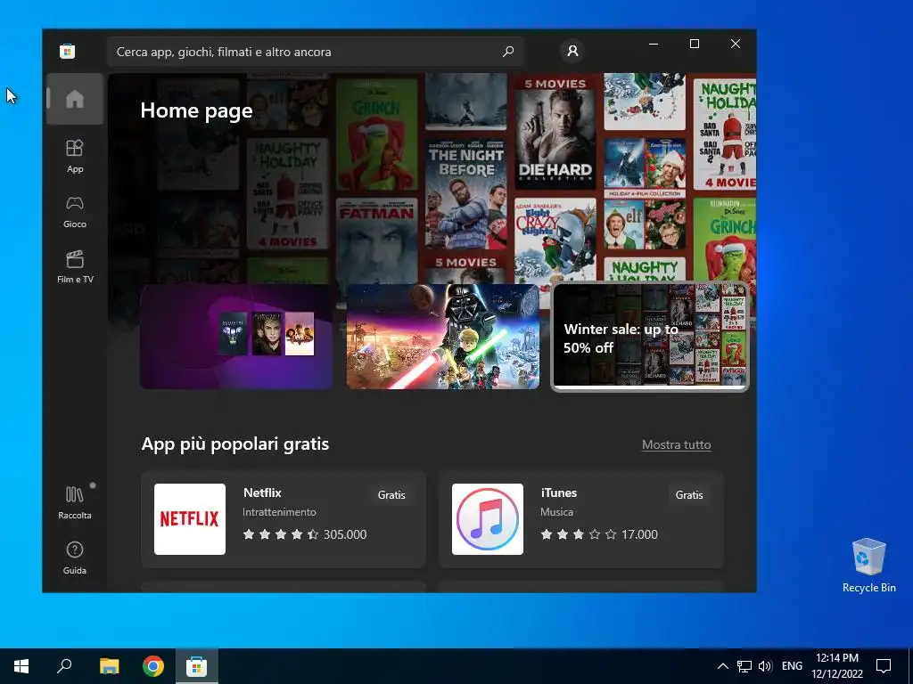
Task: Click the network tray icon
Action: (x=744, y=666)
